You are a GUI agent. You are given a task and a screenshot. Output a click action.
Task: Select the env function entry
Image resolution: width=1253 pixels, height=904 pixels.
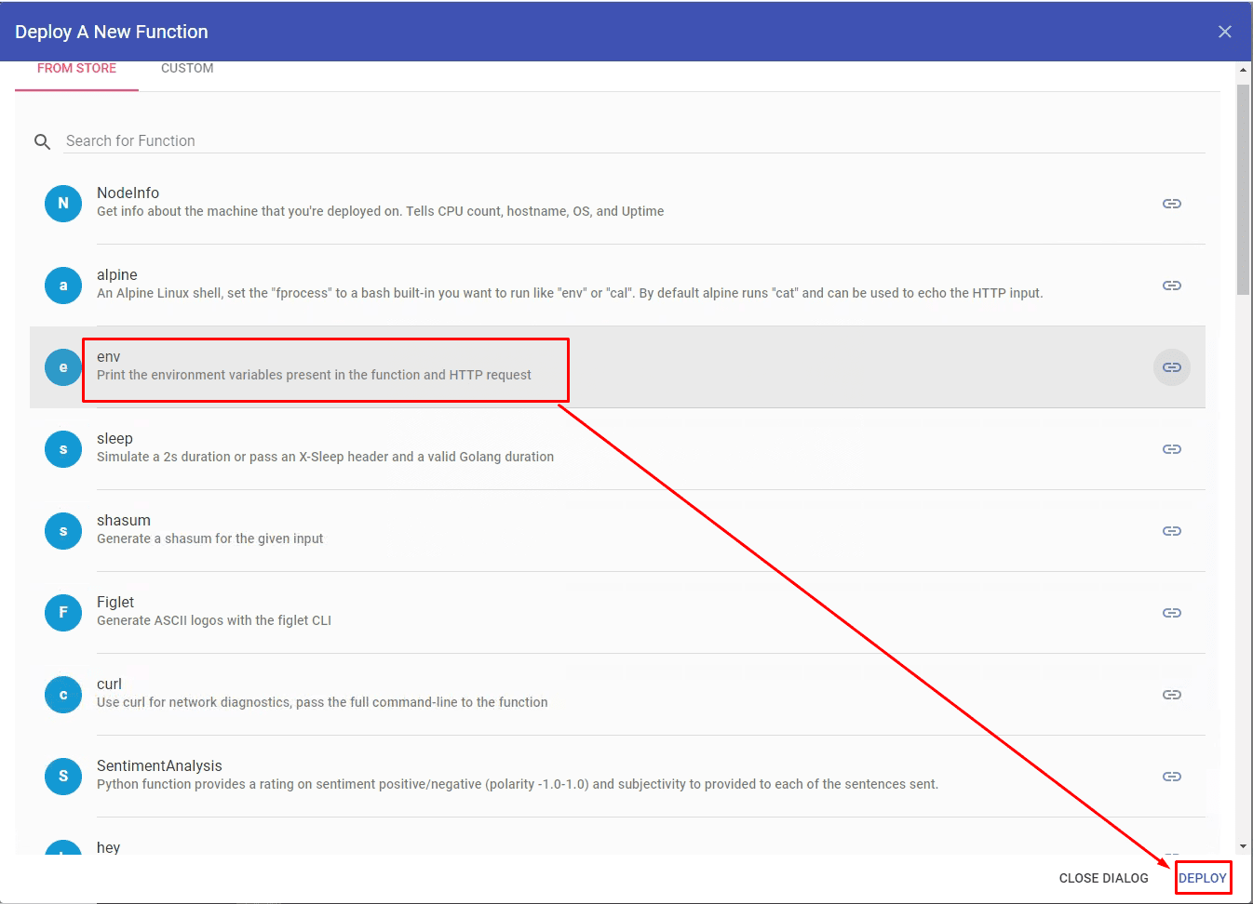(x=617, y=367)
